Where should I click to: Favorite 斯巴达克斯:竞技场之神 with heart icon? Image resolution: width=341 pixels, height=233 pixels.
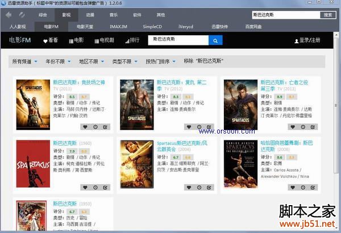[85, 127]
